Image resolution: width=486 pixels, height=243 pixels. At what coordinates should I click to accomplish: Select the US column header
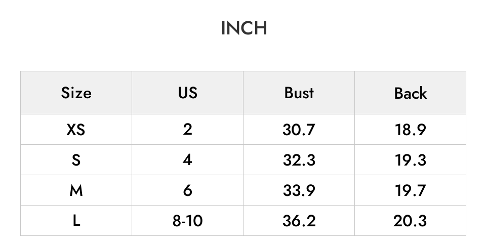(x=187, y=93)
